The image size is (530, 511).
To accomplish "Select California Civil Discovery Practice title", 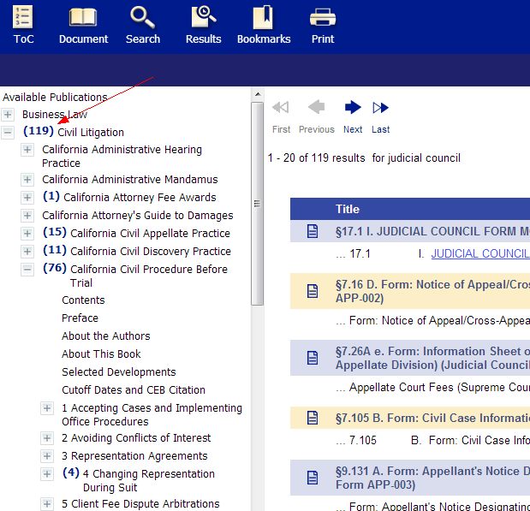I will click(x=151, y=252).
